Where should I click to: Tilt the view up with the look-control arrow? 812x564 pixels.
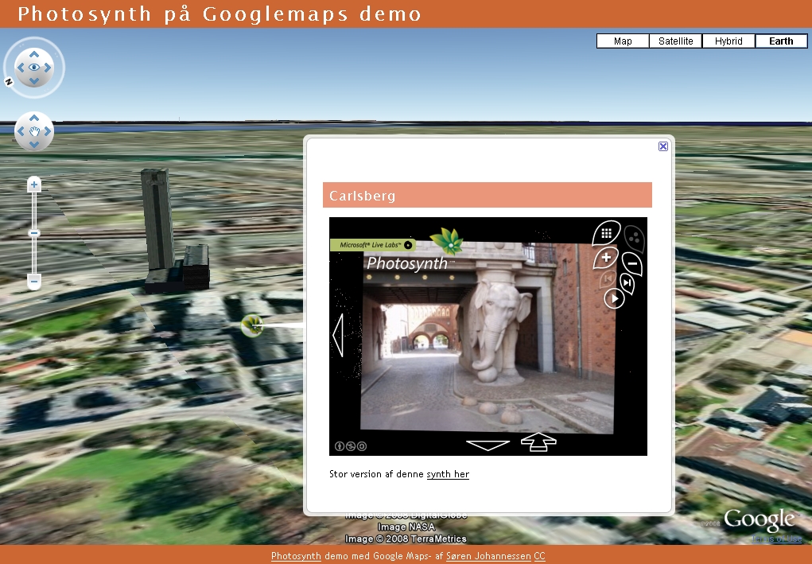click(x=34, y=54)
